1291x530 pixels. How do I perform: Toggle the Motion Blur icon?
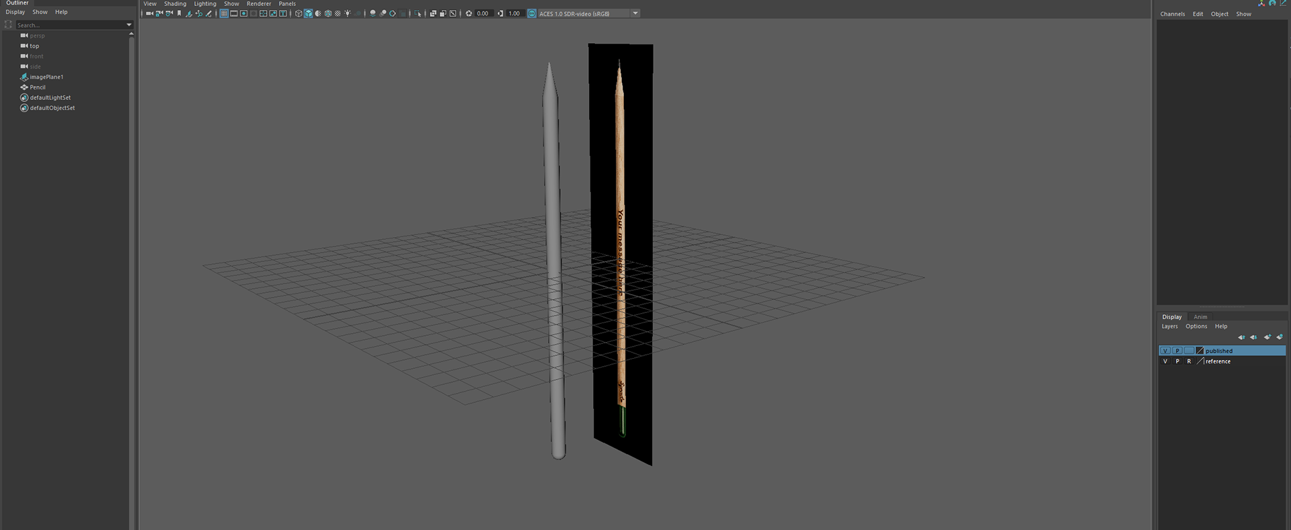click(383, 13)
